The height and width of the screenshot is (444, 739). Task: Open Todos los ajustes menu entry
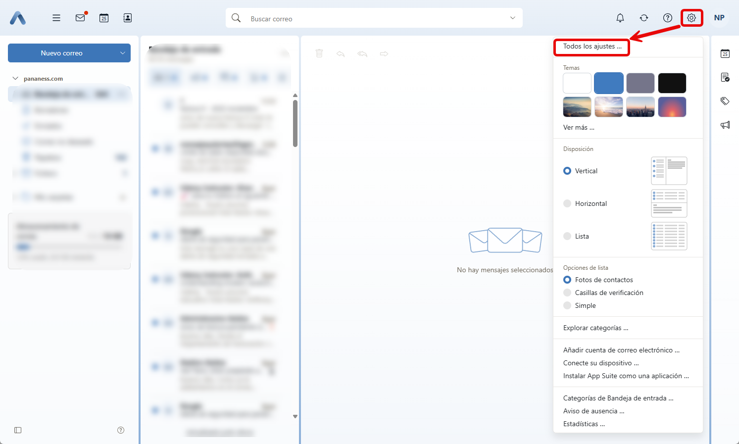coord(592,47)
